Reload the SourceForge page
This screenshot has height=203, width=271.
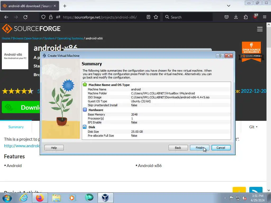coord(25,17)
